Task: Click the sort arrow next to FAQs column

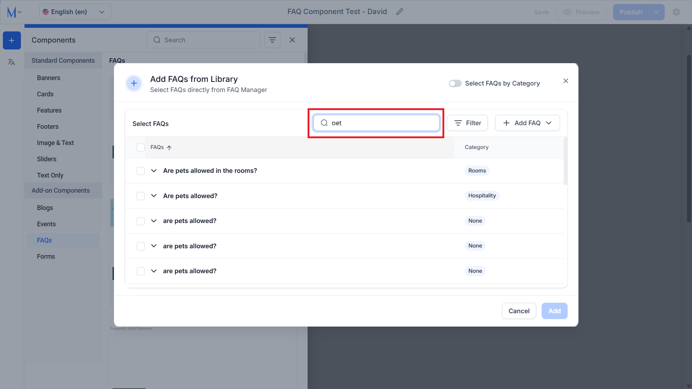Action: pos(169,148)
